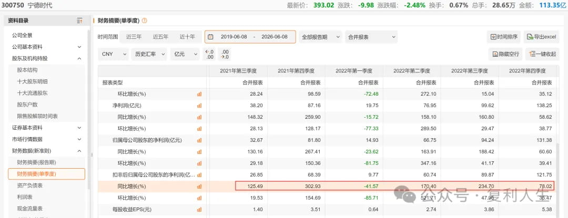Increase decimal places with the ←.0 icon

[209, 54]
